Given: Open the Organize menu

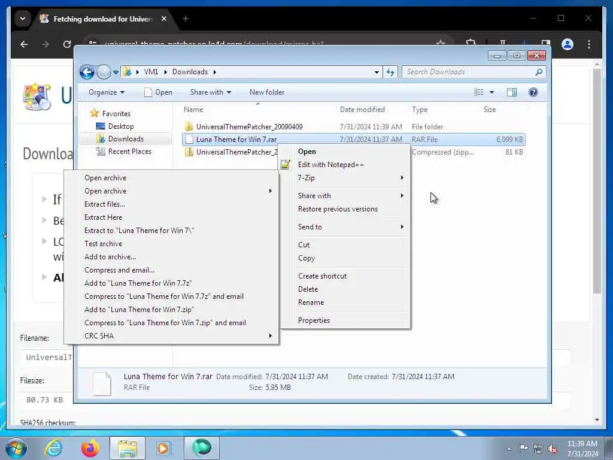Looking at the screenshot, I should click(x=107, y=92).
